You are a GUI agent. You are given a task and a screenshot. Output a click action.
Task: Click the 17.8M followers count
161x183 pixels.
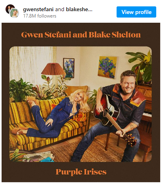pyautogui.click(x=40, y=16)
